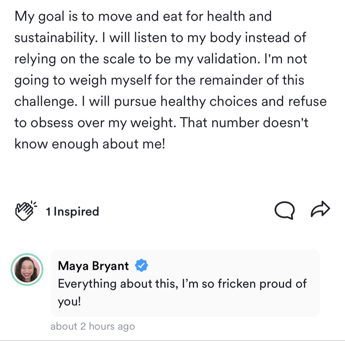The height and width of the screenshot is (341, 345).
Task: Open Maya Bryant's profile picture
Action: (x=27, y=270)
